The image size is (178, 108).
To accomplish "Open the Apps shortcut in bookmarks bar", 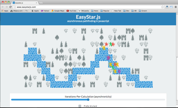I will coord(5,11).
